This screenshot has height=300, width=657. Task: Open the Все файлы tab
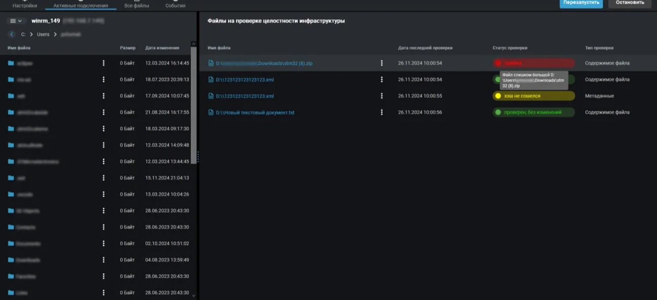[x=137, y=6]
